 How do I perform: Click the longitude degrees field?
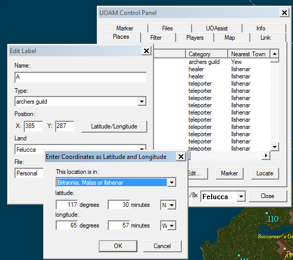pos(67,225)
